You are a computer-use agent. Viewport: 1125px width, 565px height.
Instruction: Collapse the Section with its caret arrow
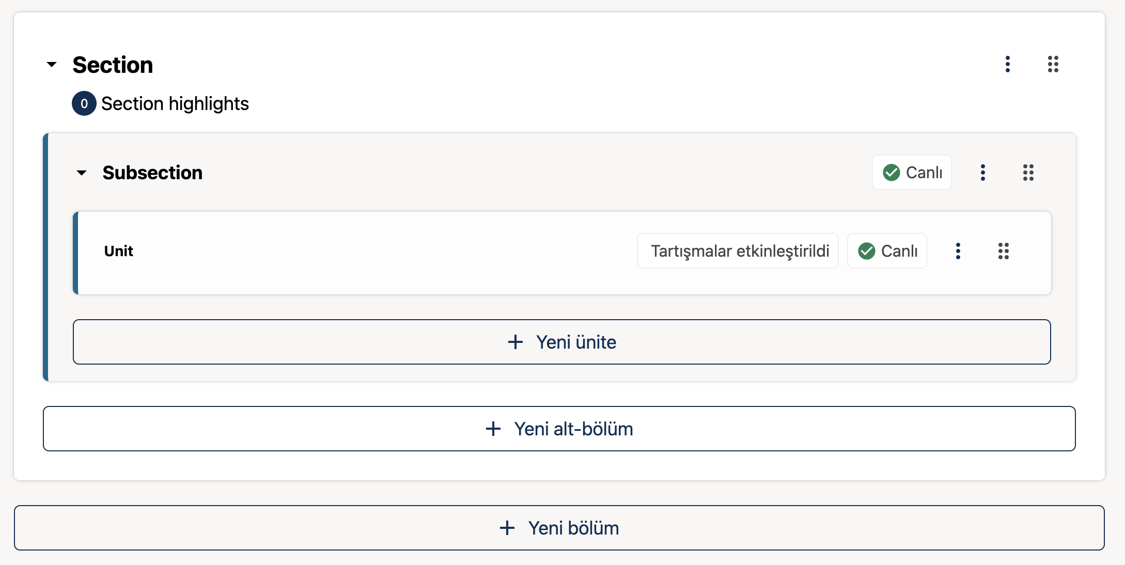click(x=52, y=65)
